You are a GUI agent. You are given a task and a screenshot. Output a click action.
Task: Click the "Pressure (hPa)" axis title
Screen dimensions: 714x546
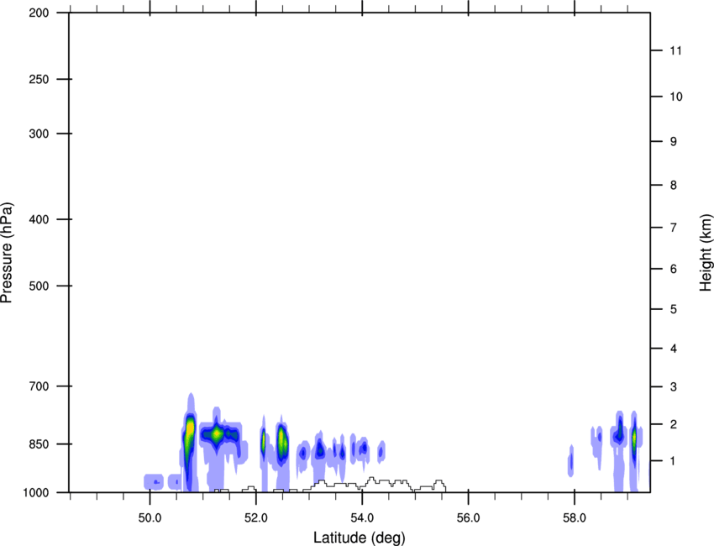[7, 252]
